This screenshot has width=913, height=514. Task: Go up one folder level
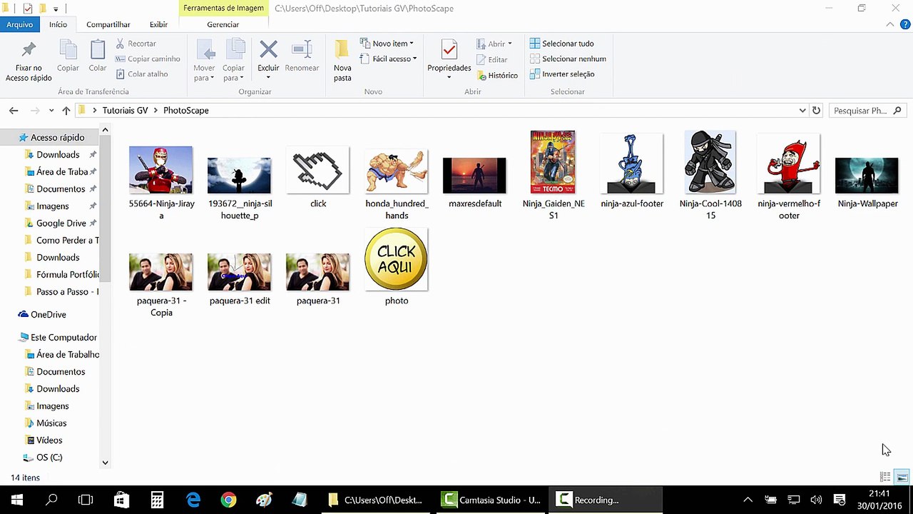66,111
